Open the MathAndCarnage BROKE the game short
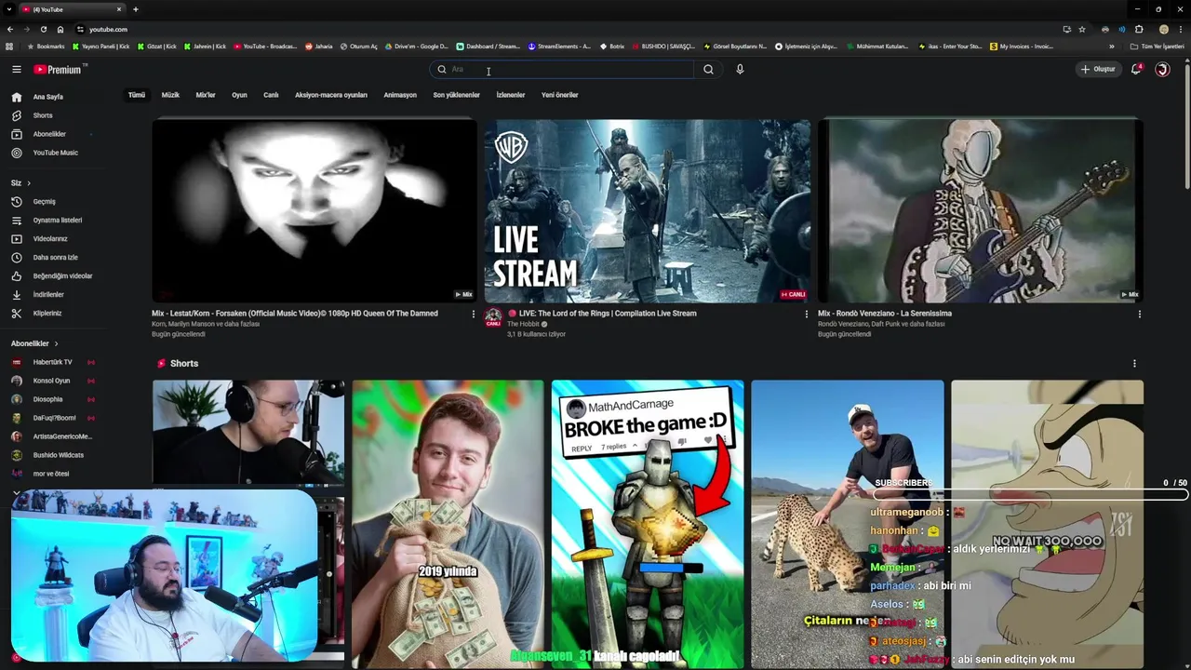 648,524
